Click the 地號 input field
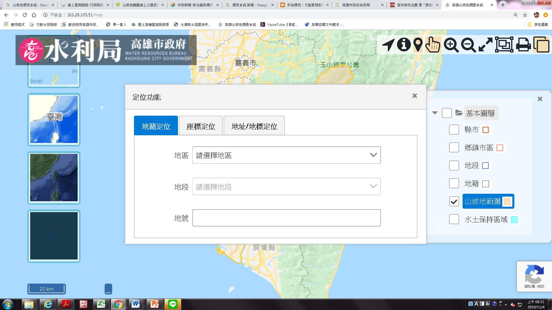The width and height of the screenshot is (552, 310). tap(286, 218)
